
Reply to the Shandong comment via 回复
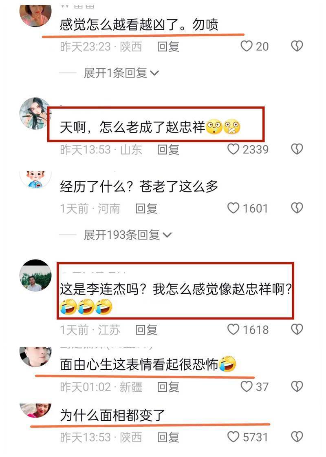click(x=168, y=149)
